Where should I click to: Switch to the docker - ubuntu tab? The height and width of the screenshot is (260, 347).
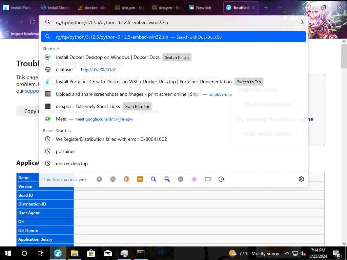[x=93, y=7]
